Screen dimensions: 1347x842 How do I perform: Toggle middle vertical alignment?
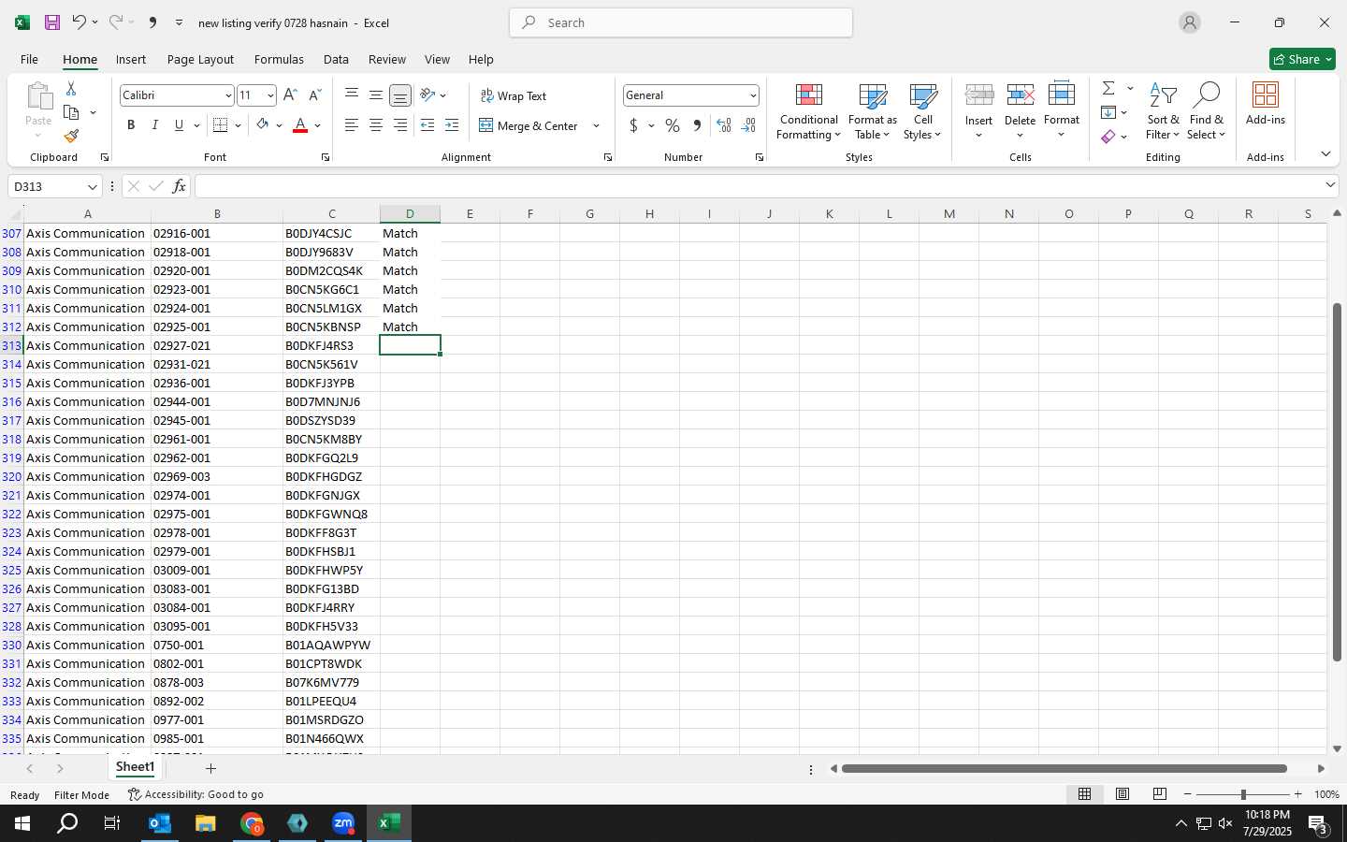[x=376, y=94]
